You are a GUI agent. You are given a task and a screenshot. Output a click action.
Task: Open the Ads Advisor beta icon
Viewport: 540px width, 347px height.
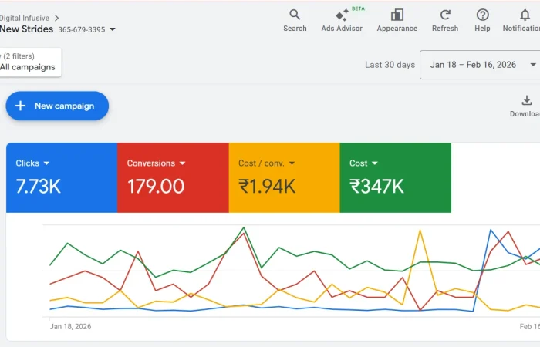point(342,15)
